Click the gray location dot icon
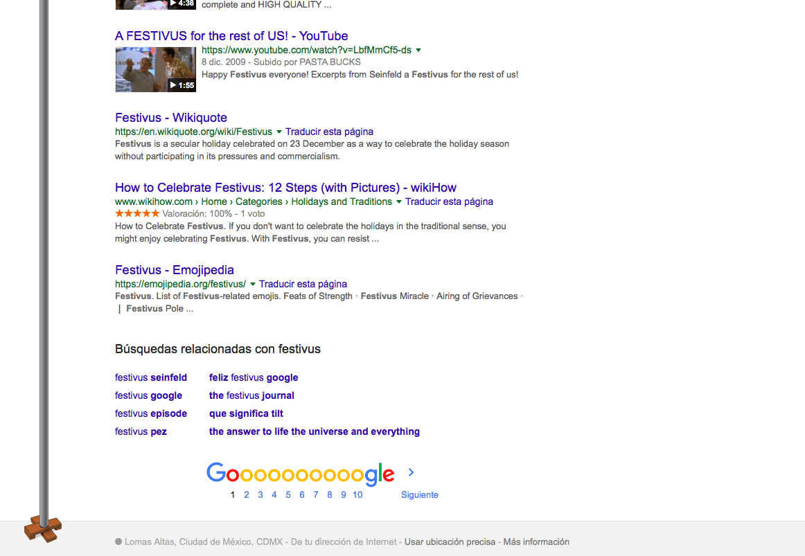Viewport: 805px width, 556px height. tap(118, 542)
